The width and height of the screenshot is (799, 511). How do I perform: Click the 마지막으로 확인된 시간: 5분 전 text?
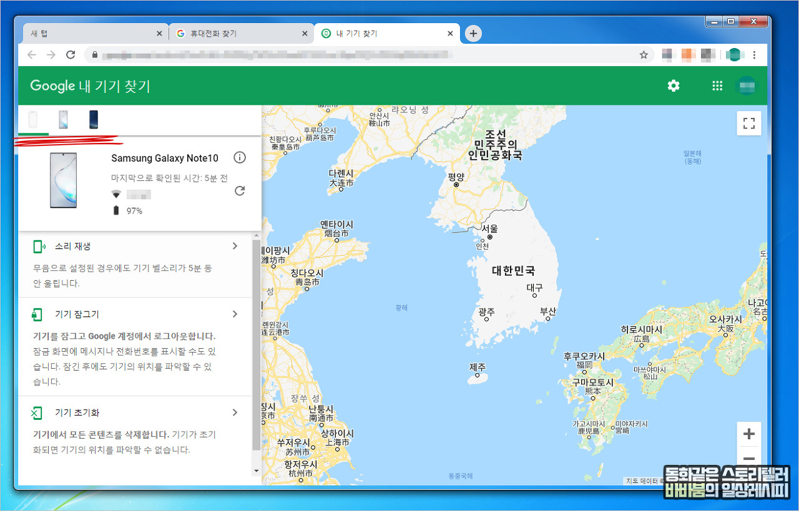tap(169, 178)
